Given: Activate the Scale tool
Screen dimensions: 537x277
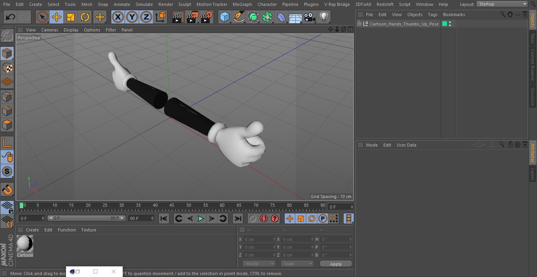Looking at the screenshot, I should [x=71, y=17].
